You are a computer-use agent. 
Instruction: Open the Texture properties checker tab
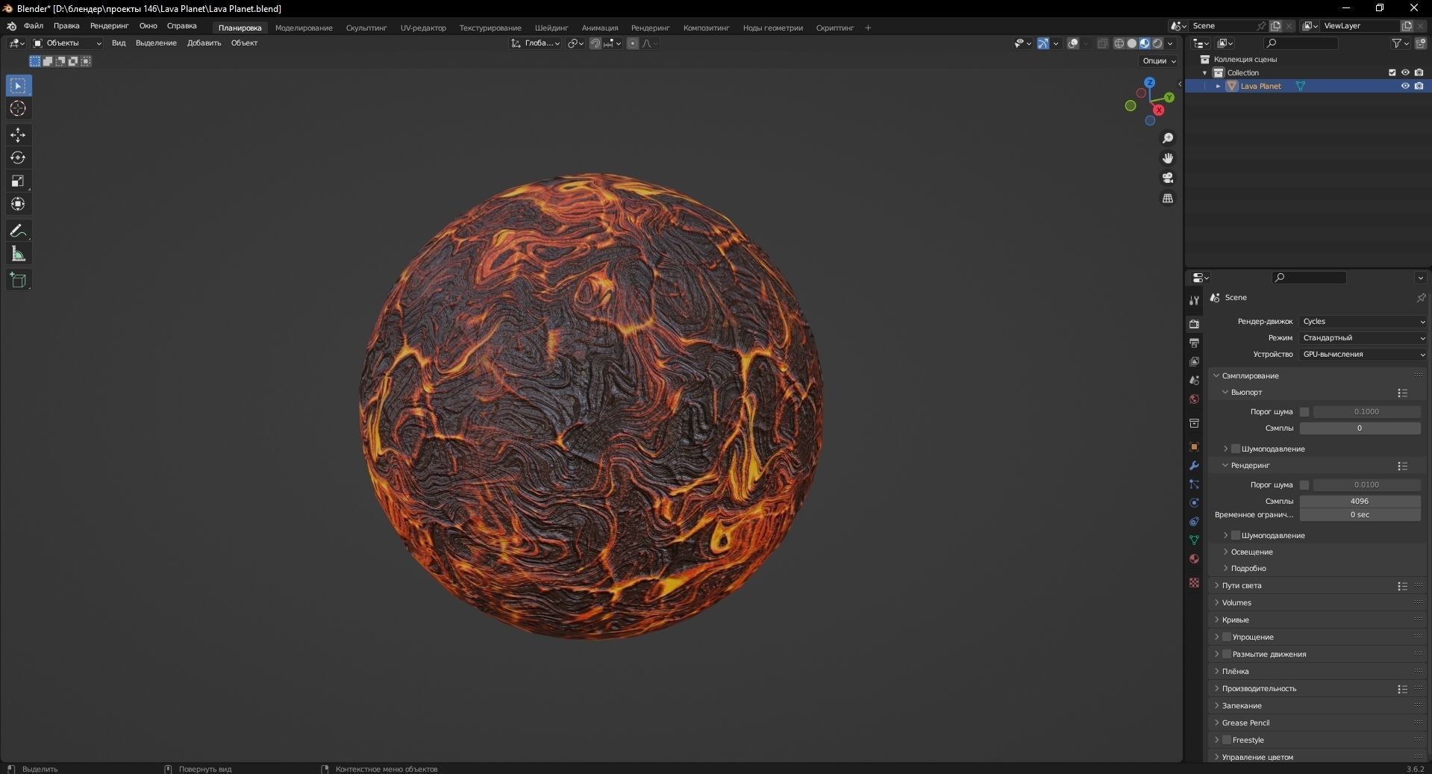point(1194,583)
